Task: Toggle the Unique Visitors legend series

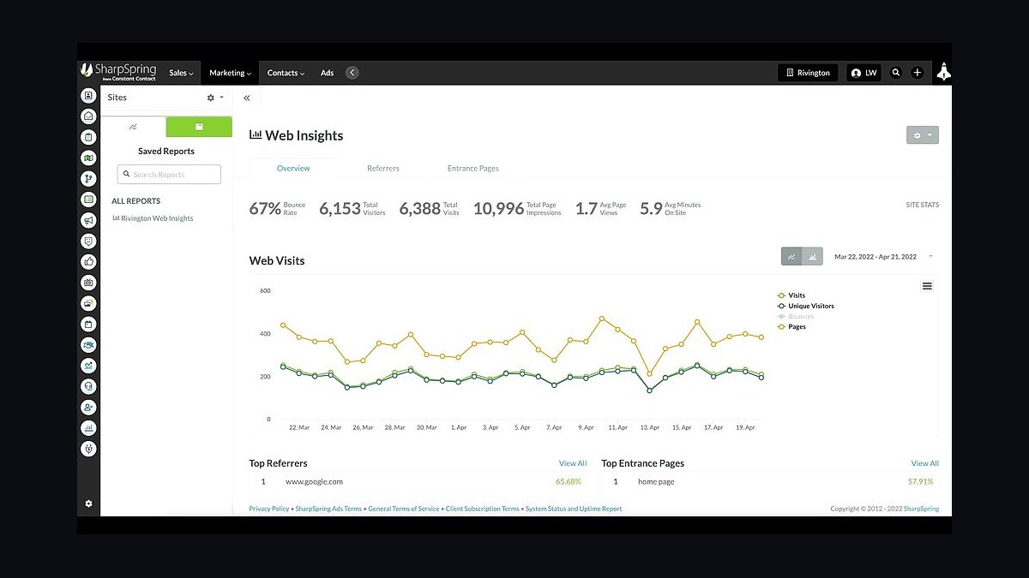Action: tap(805, 306)
